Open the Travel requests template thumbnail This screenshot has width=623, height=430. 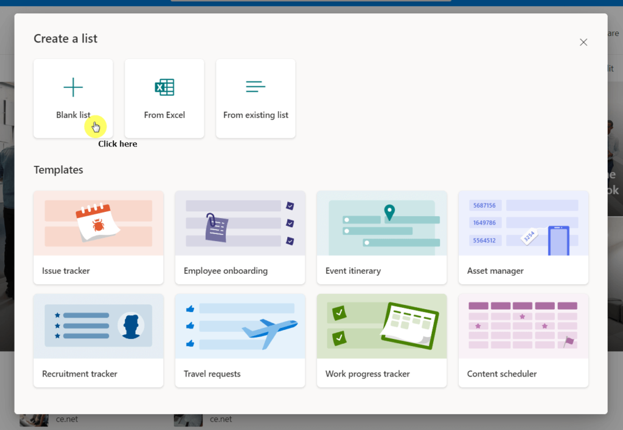pos(240,327)
